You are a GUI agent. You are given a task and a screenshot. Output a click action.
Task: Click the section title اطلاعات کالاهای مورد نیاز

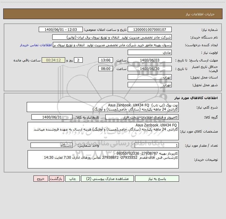coord(196,98)
